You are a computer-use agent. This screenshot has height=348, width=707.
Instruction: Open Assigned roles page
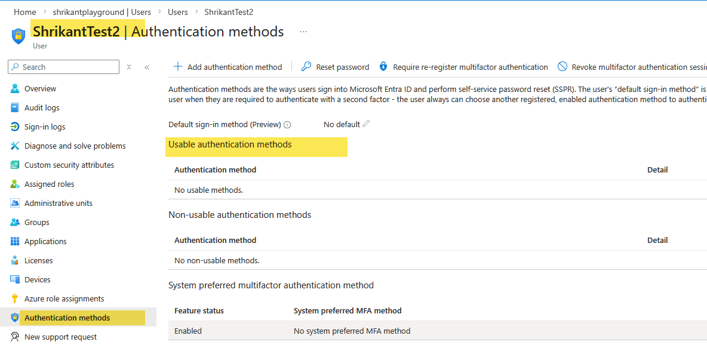pos(49,184)
